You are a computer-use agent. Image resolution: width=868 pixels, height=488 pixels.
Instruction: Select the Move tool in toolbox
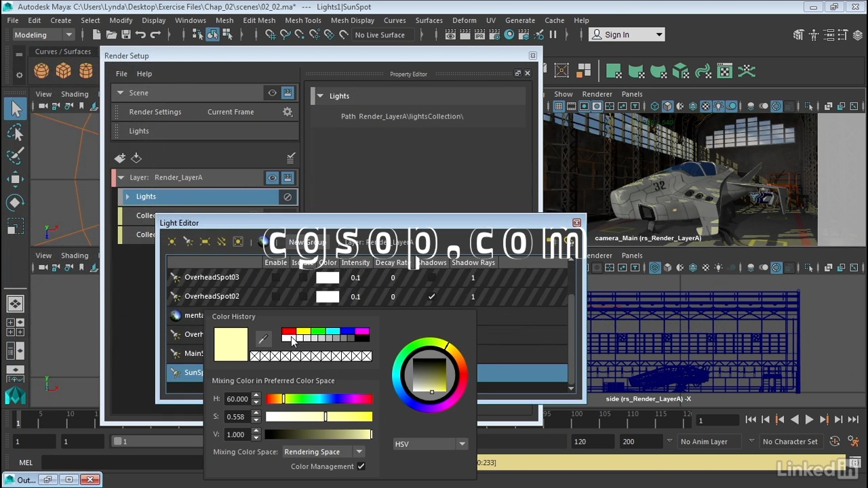[x=16, y=180]
